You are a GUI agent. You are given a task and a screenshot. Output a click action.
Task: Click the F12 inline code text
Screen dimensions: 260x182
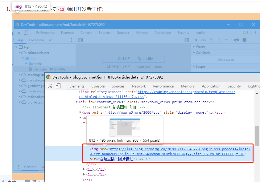point(61,9)
